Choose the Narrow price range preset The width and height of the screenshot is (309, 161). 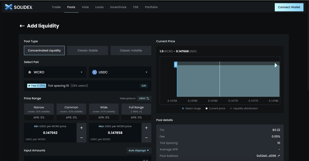(x=39, y=112)
